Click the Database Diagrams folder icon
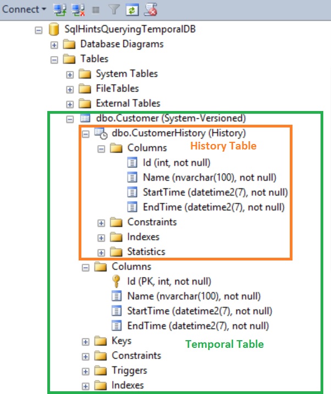331x394 pixels. pyautogui.click(x=69, y=44)
